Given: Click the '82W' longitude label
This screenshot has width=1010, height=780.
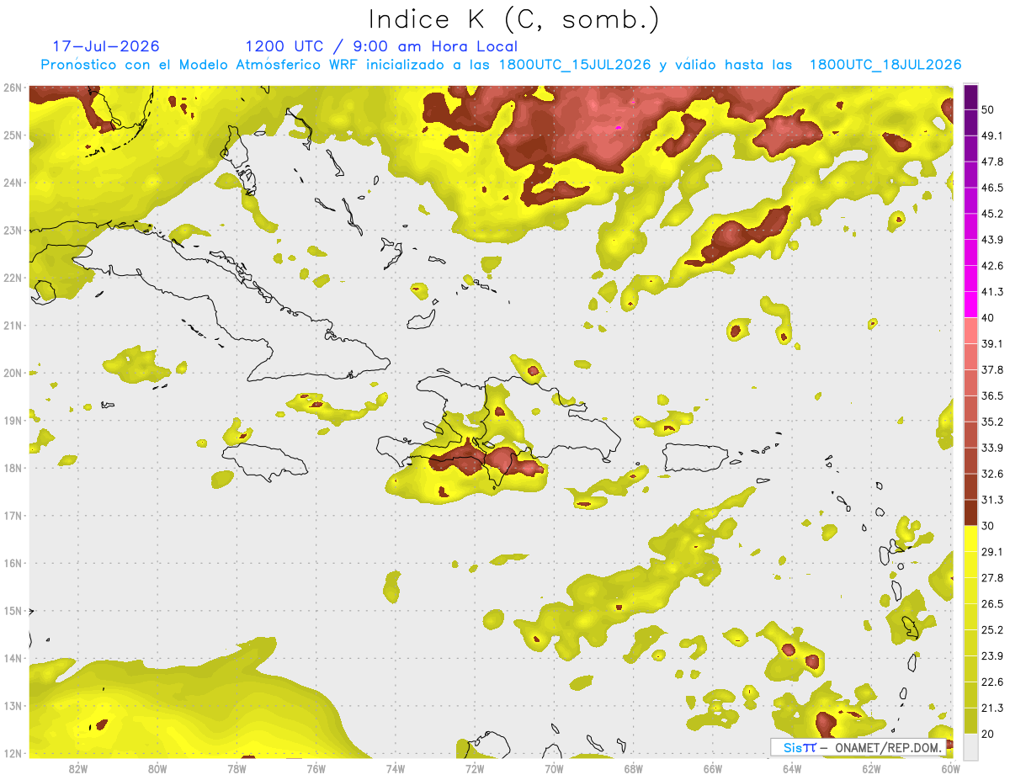Looking at the screenshot, I should click(x=78, y=768).
